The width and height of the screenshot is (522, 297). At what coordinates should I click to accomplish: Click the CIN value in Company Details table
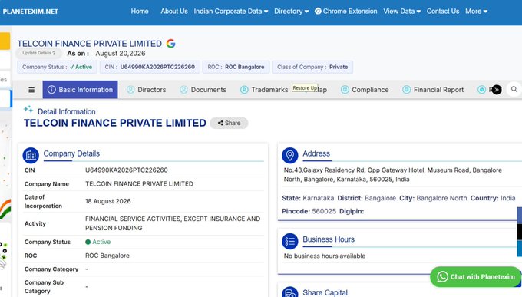pyautogui.click(x=127, y=170)
